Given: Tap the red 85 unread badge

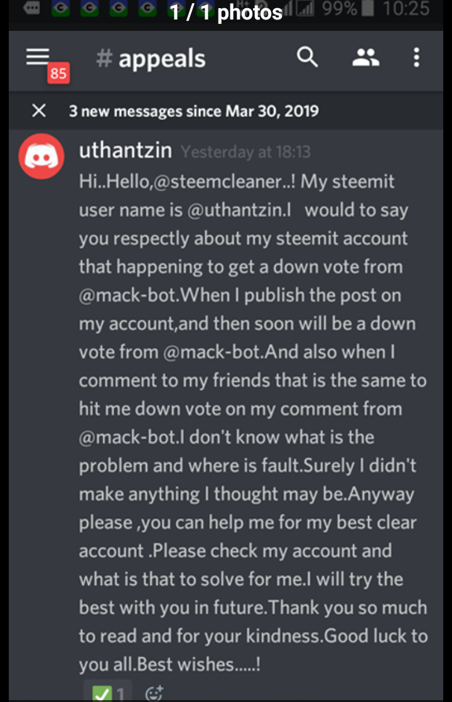Looking at the screenshot, I should point(58,73).
